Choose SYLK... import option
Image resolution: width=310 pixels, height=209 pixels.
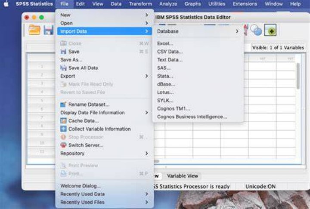click(165, 100)
